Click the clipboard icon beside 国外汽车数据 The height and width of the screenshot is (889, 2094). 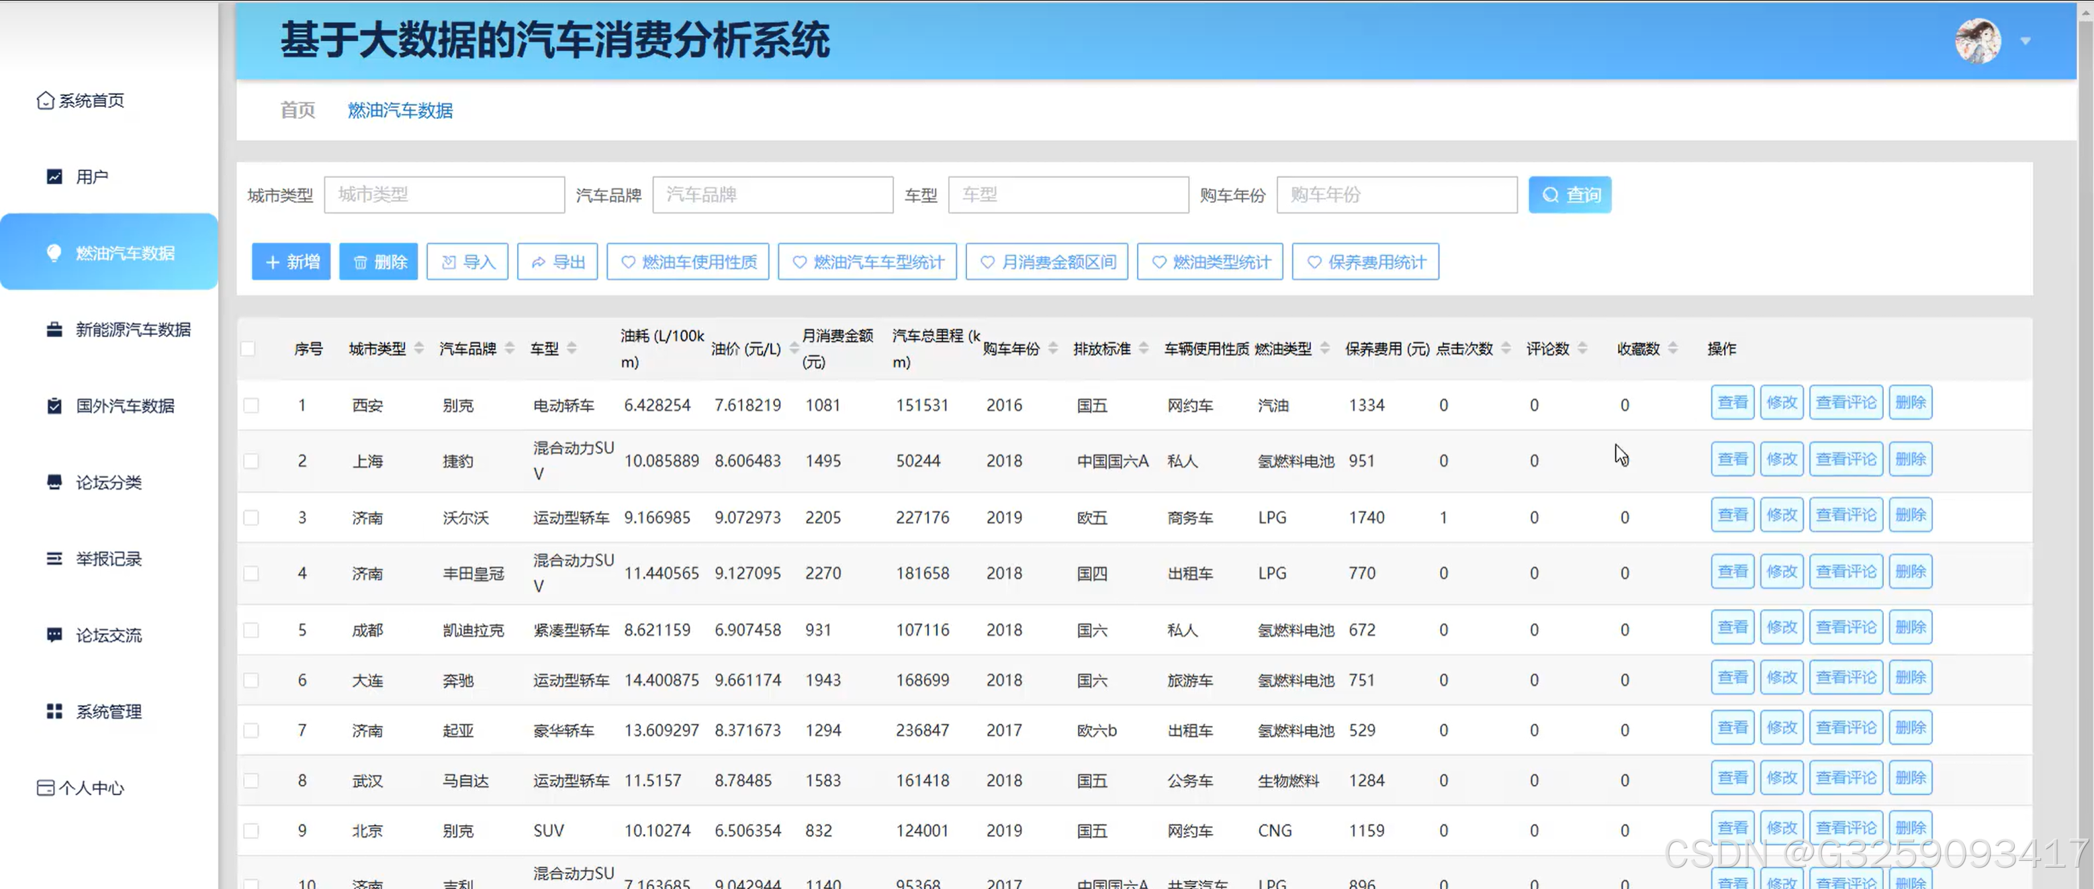point(54,406)
